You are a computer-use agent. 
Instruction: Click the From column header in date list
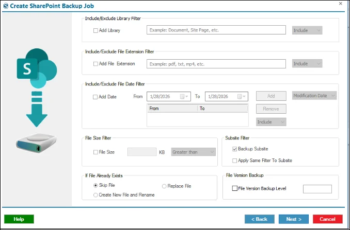172,109
